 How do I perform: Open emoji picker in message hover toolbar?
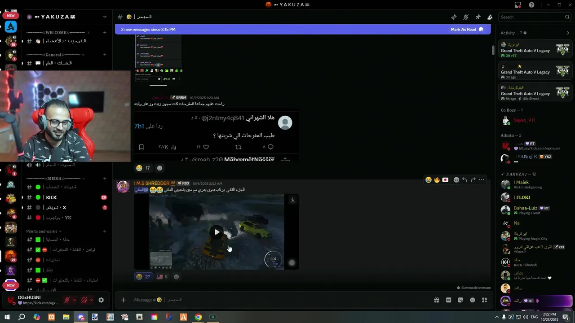[456, 180]
